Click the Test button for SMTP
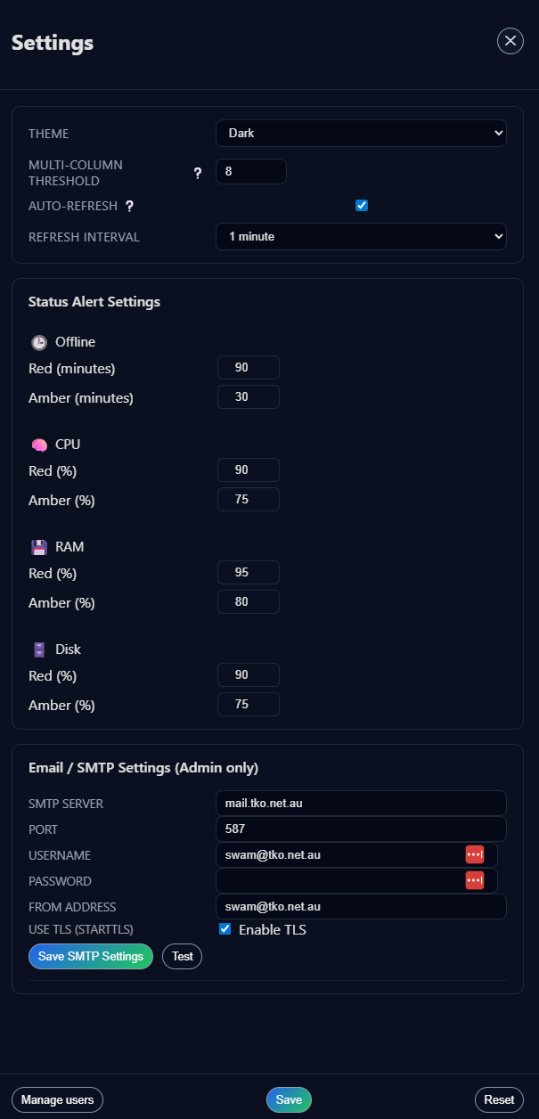Screen dimensions: 539x1119 coord(182,956)
